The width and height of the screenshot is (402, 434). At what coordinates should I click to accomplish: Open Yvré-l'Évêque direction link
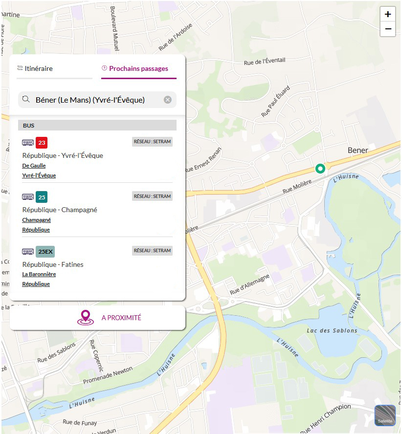point(39,175)
